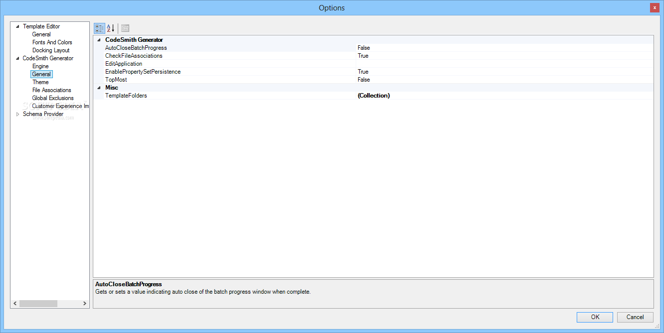Viewport: 664px width, 333px height.
Task: Collapse the CodeSmith Generator tree node
Action: click(18, 58)
